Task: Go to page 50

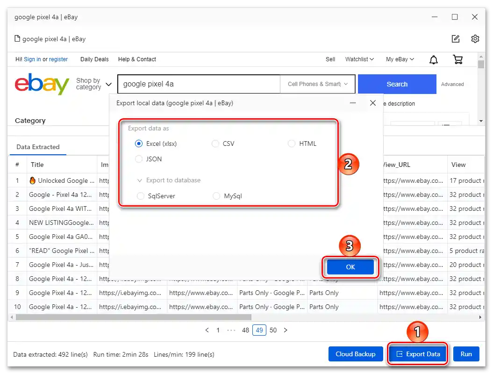Action: tap(273, 330)
